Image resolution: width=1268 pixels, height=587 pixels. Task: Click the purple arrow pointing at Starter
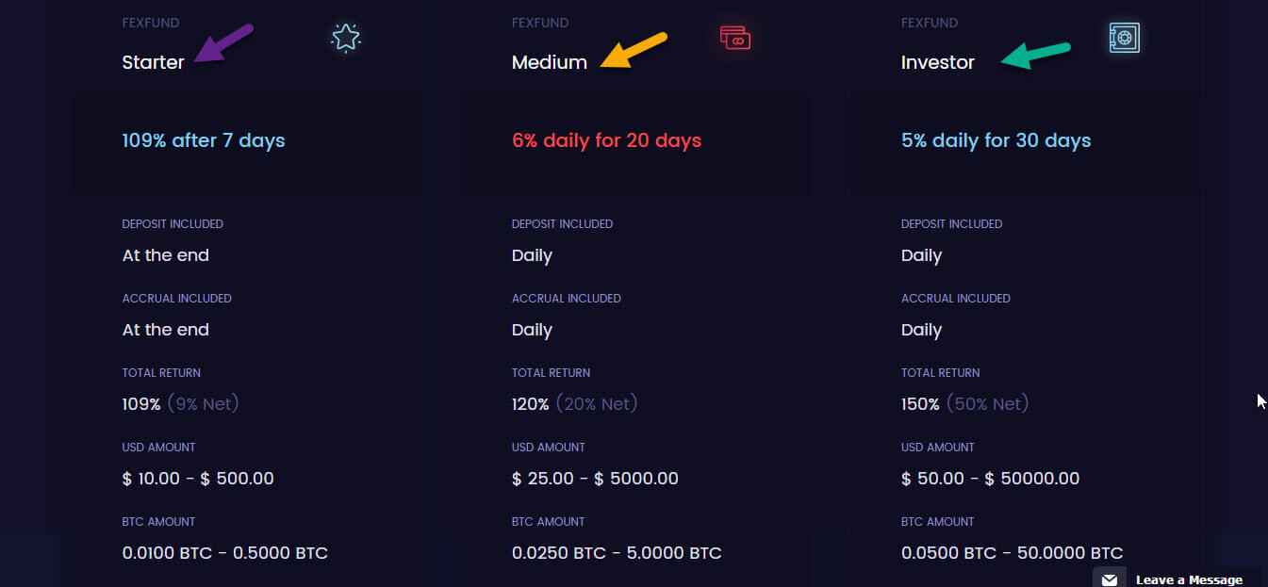click(x=223, y=44)
